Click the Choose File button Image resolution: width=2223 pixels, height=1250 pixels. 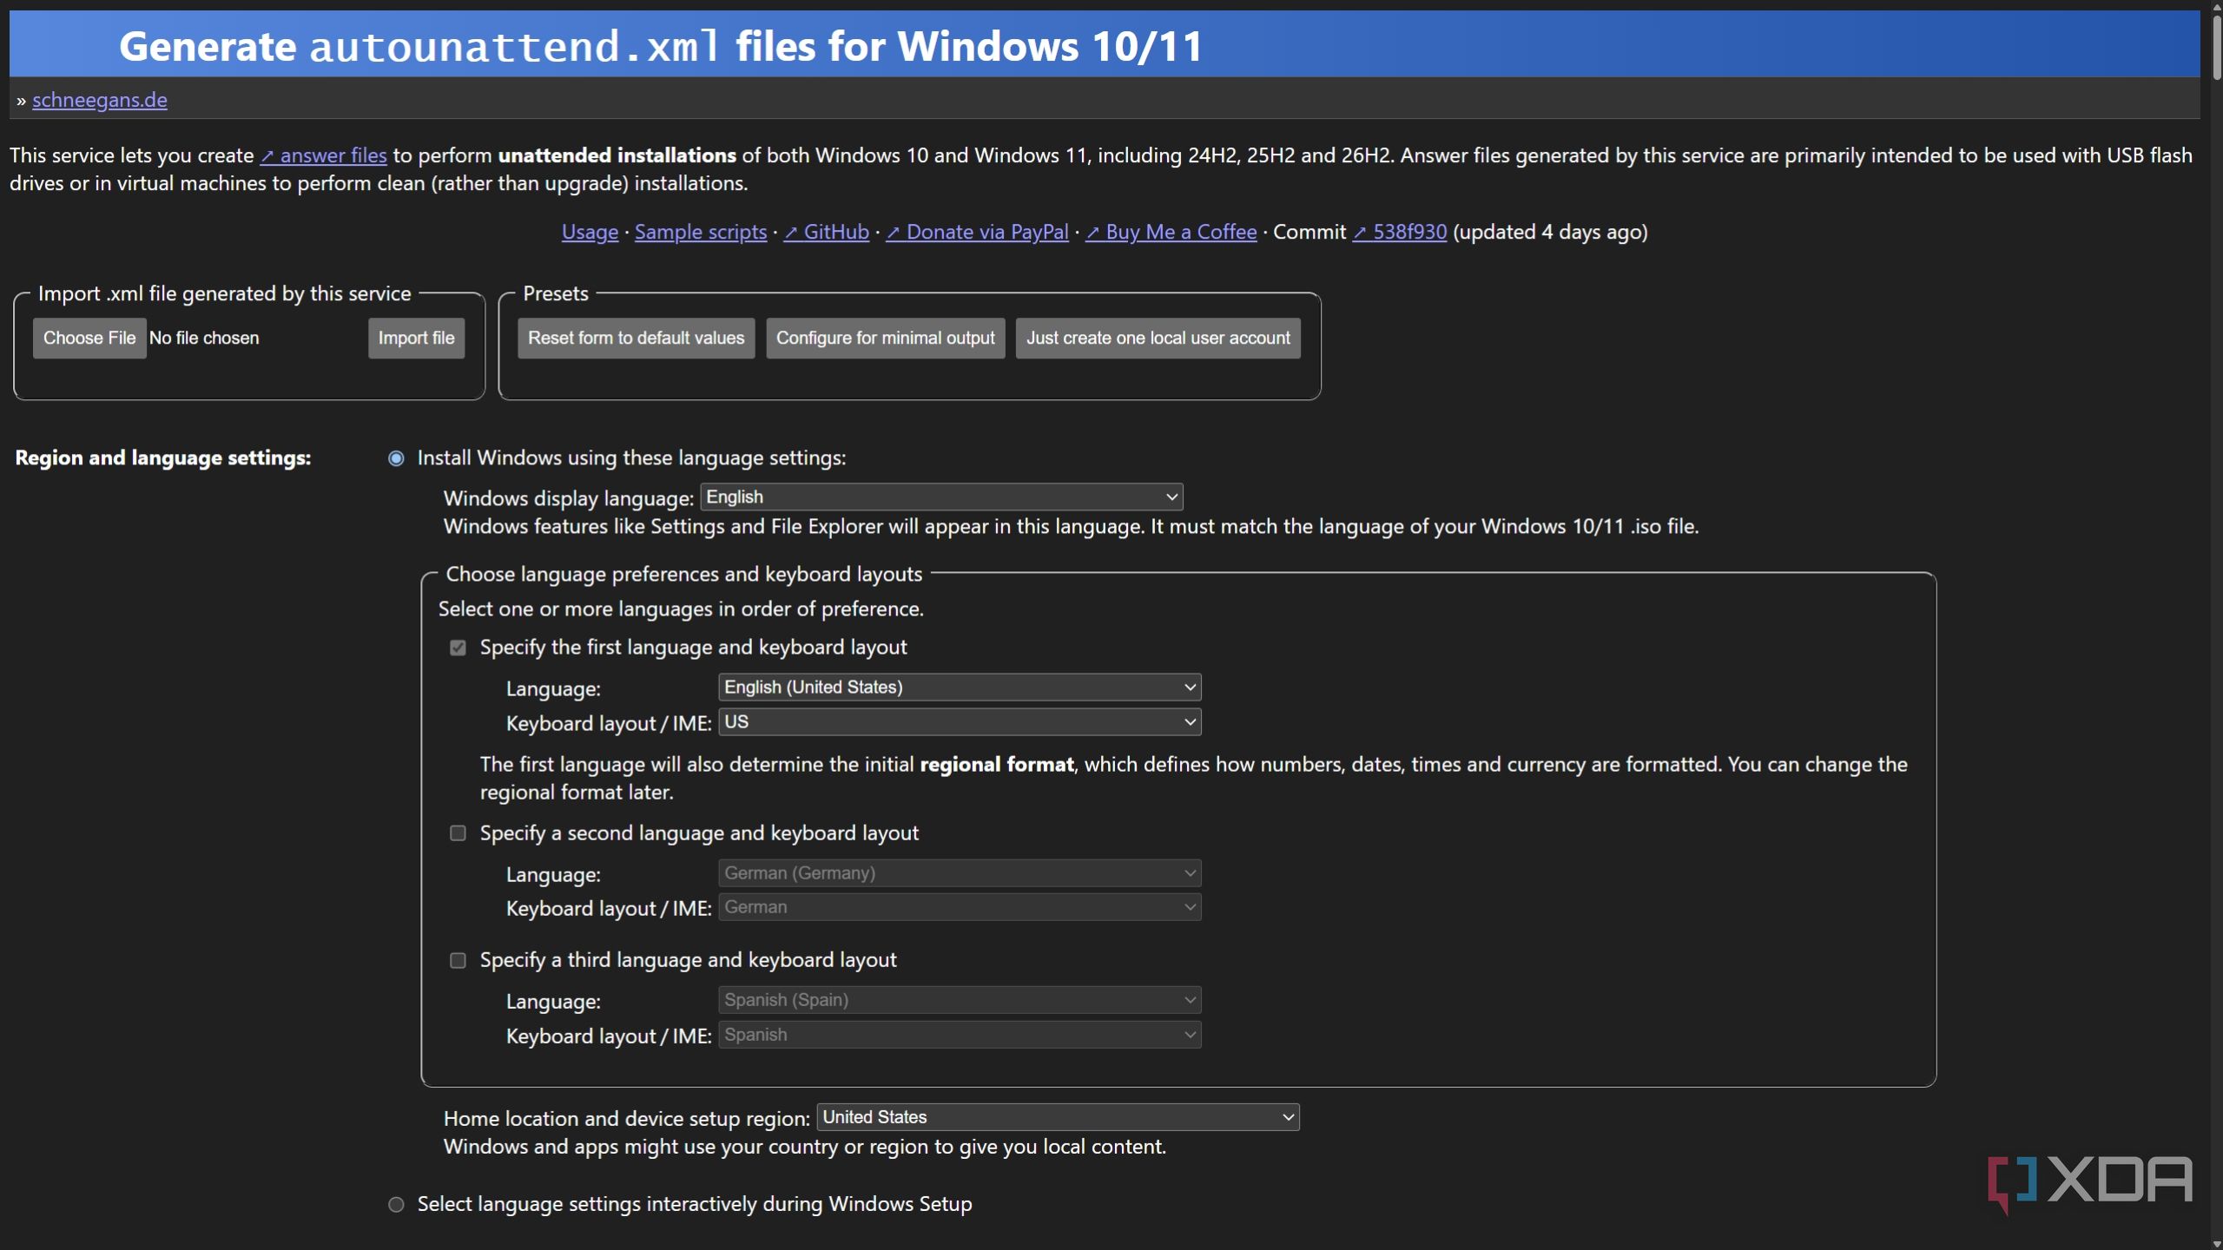89,338
